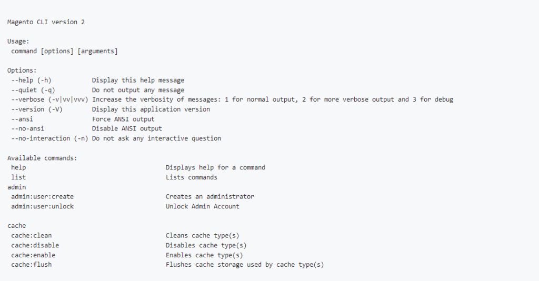Select the cache:enable command text
This screenshot has height=281, width=539.
pos(33,255)
